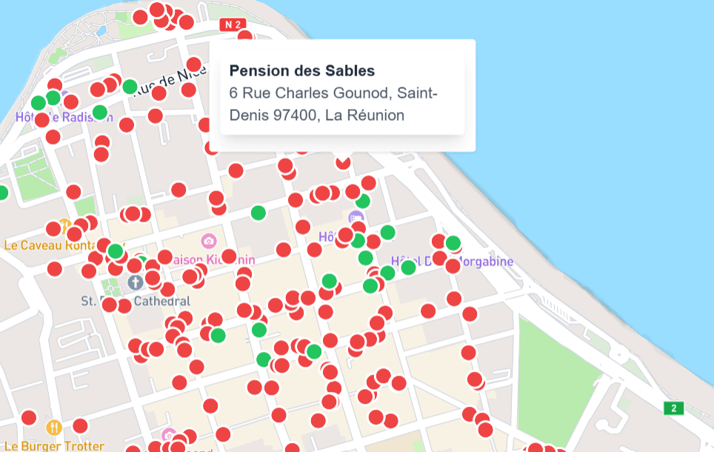Select the purple hotel bed icon
The width and height of the screenshot is (714, 452).
coord(356,218)
